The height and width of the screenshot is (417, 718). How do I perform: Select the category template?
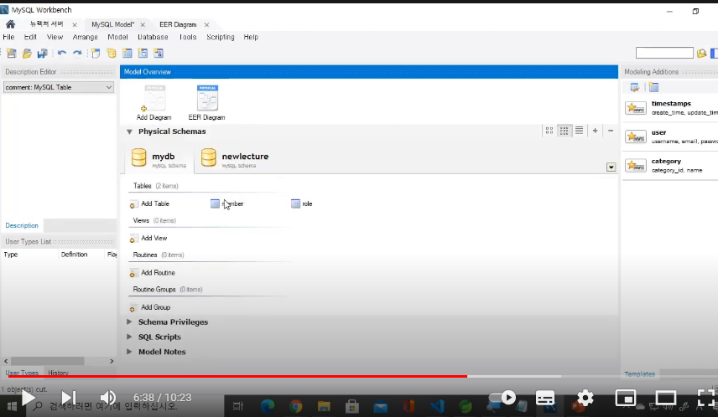[670, 166]
